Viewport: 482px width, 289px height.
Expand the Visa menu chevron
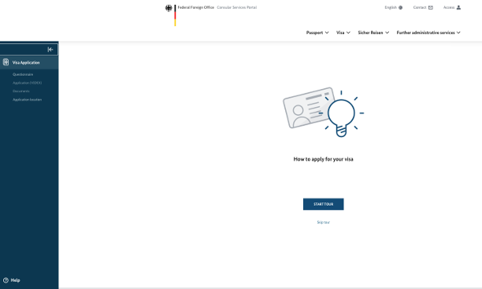pos(348,32)
